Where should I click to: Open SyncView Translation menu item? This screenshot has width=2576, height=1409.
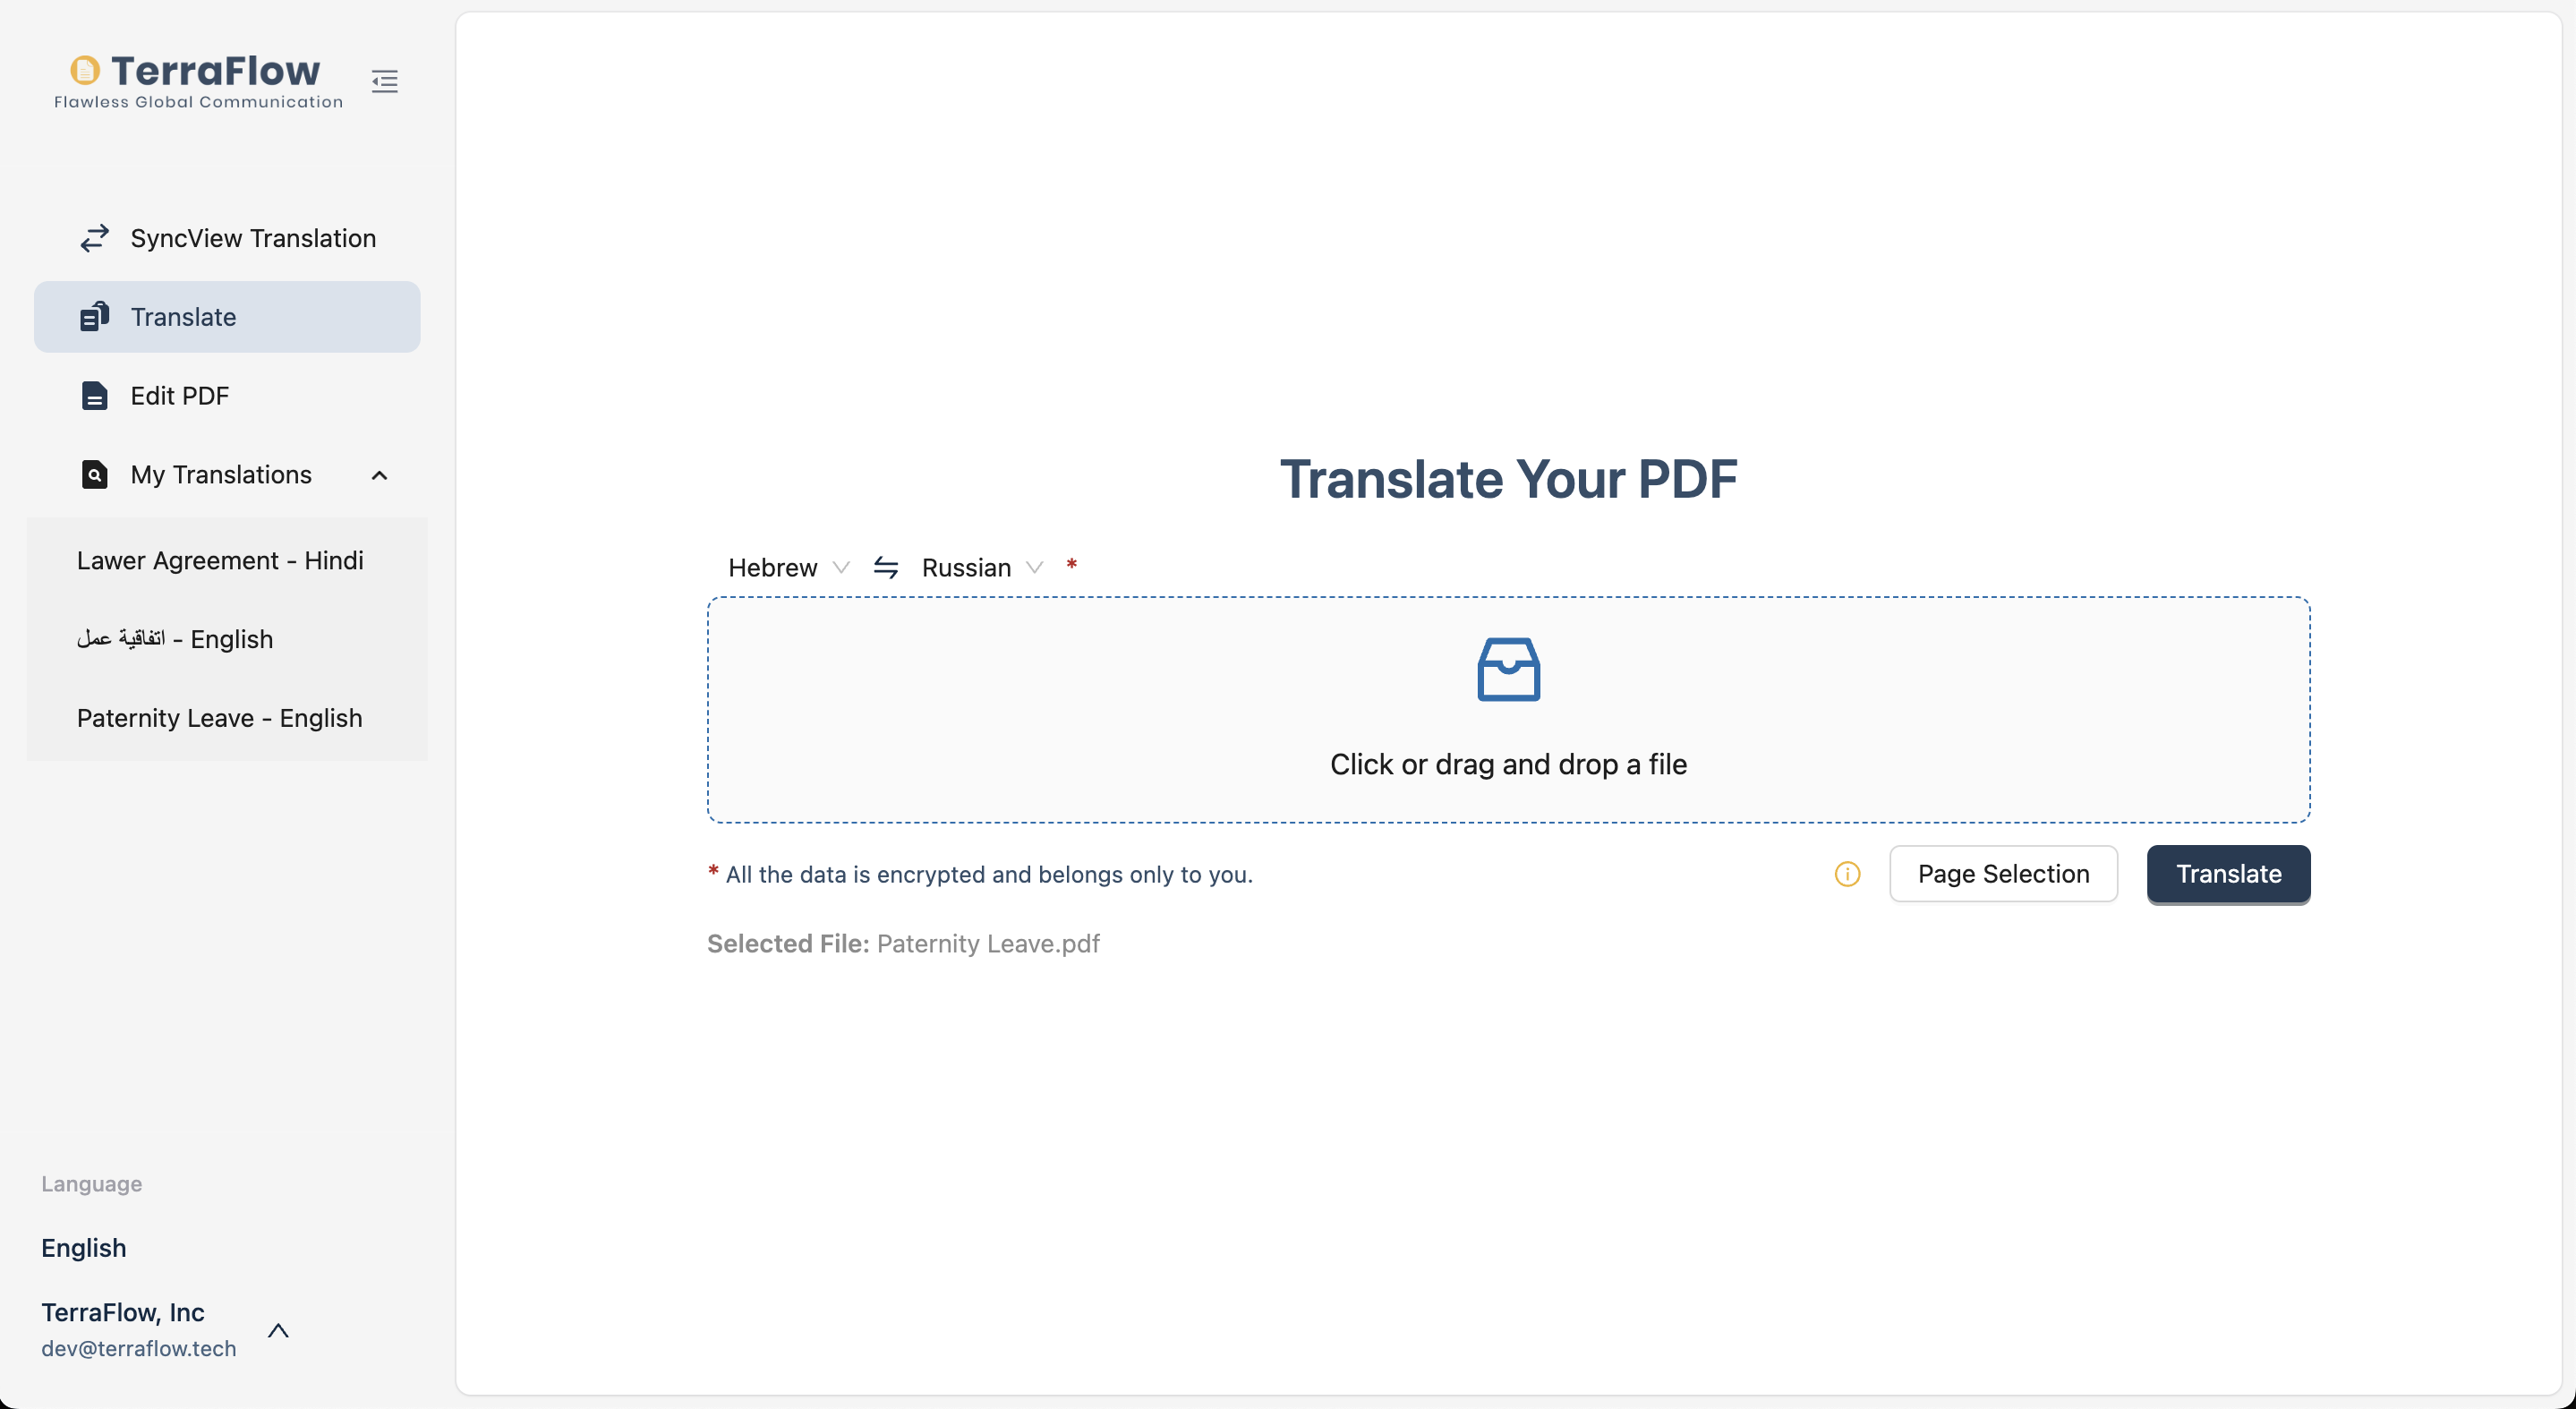[253, 238]
